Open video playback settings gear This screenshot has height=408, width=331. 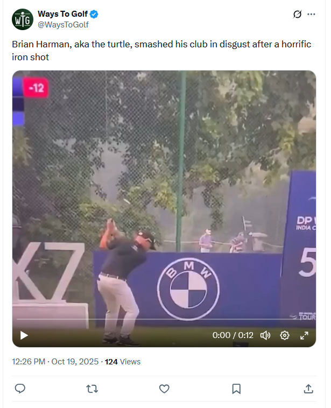coord(284,335)
